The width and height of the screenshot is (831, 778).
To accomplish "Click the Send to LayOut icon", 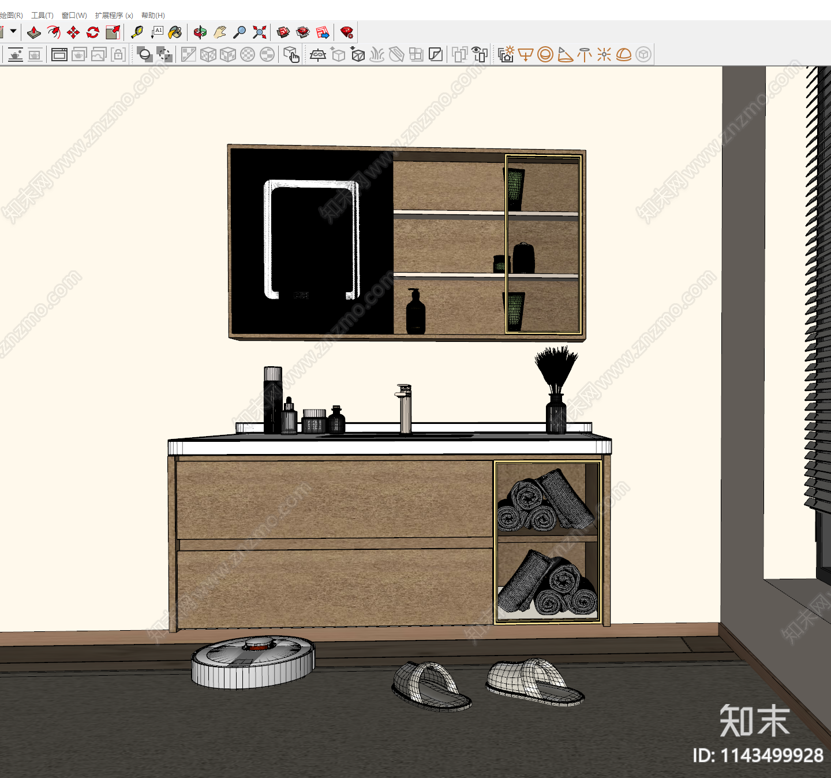I will coord(323,32).
